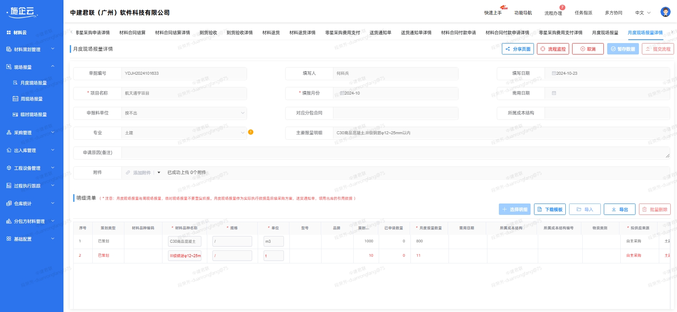
Task: Click the 规格 input in C30商品混凝土 row
Action: coord(232,241)
